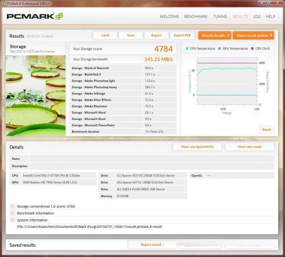The width and height of the screenshot is (285, 257).
Task: Go to the Log tab
Action: 256,17
